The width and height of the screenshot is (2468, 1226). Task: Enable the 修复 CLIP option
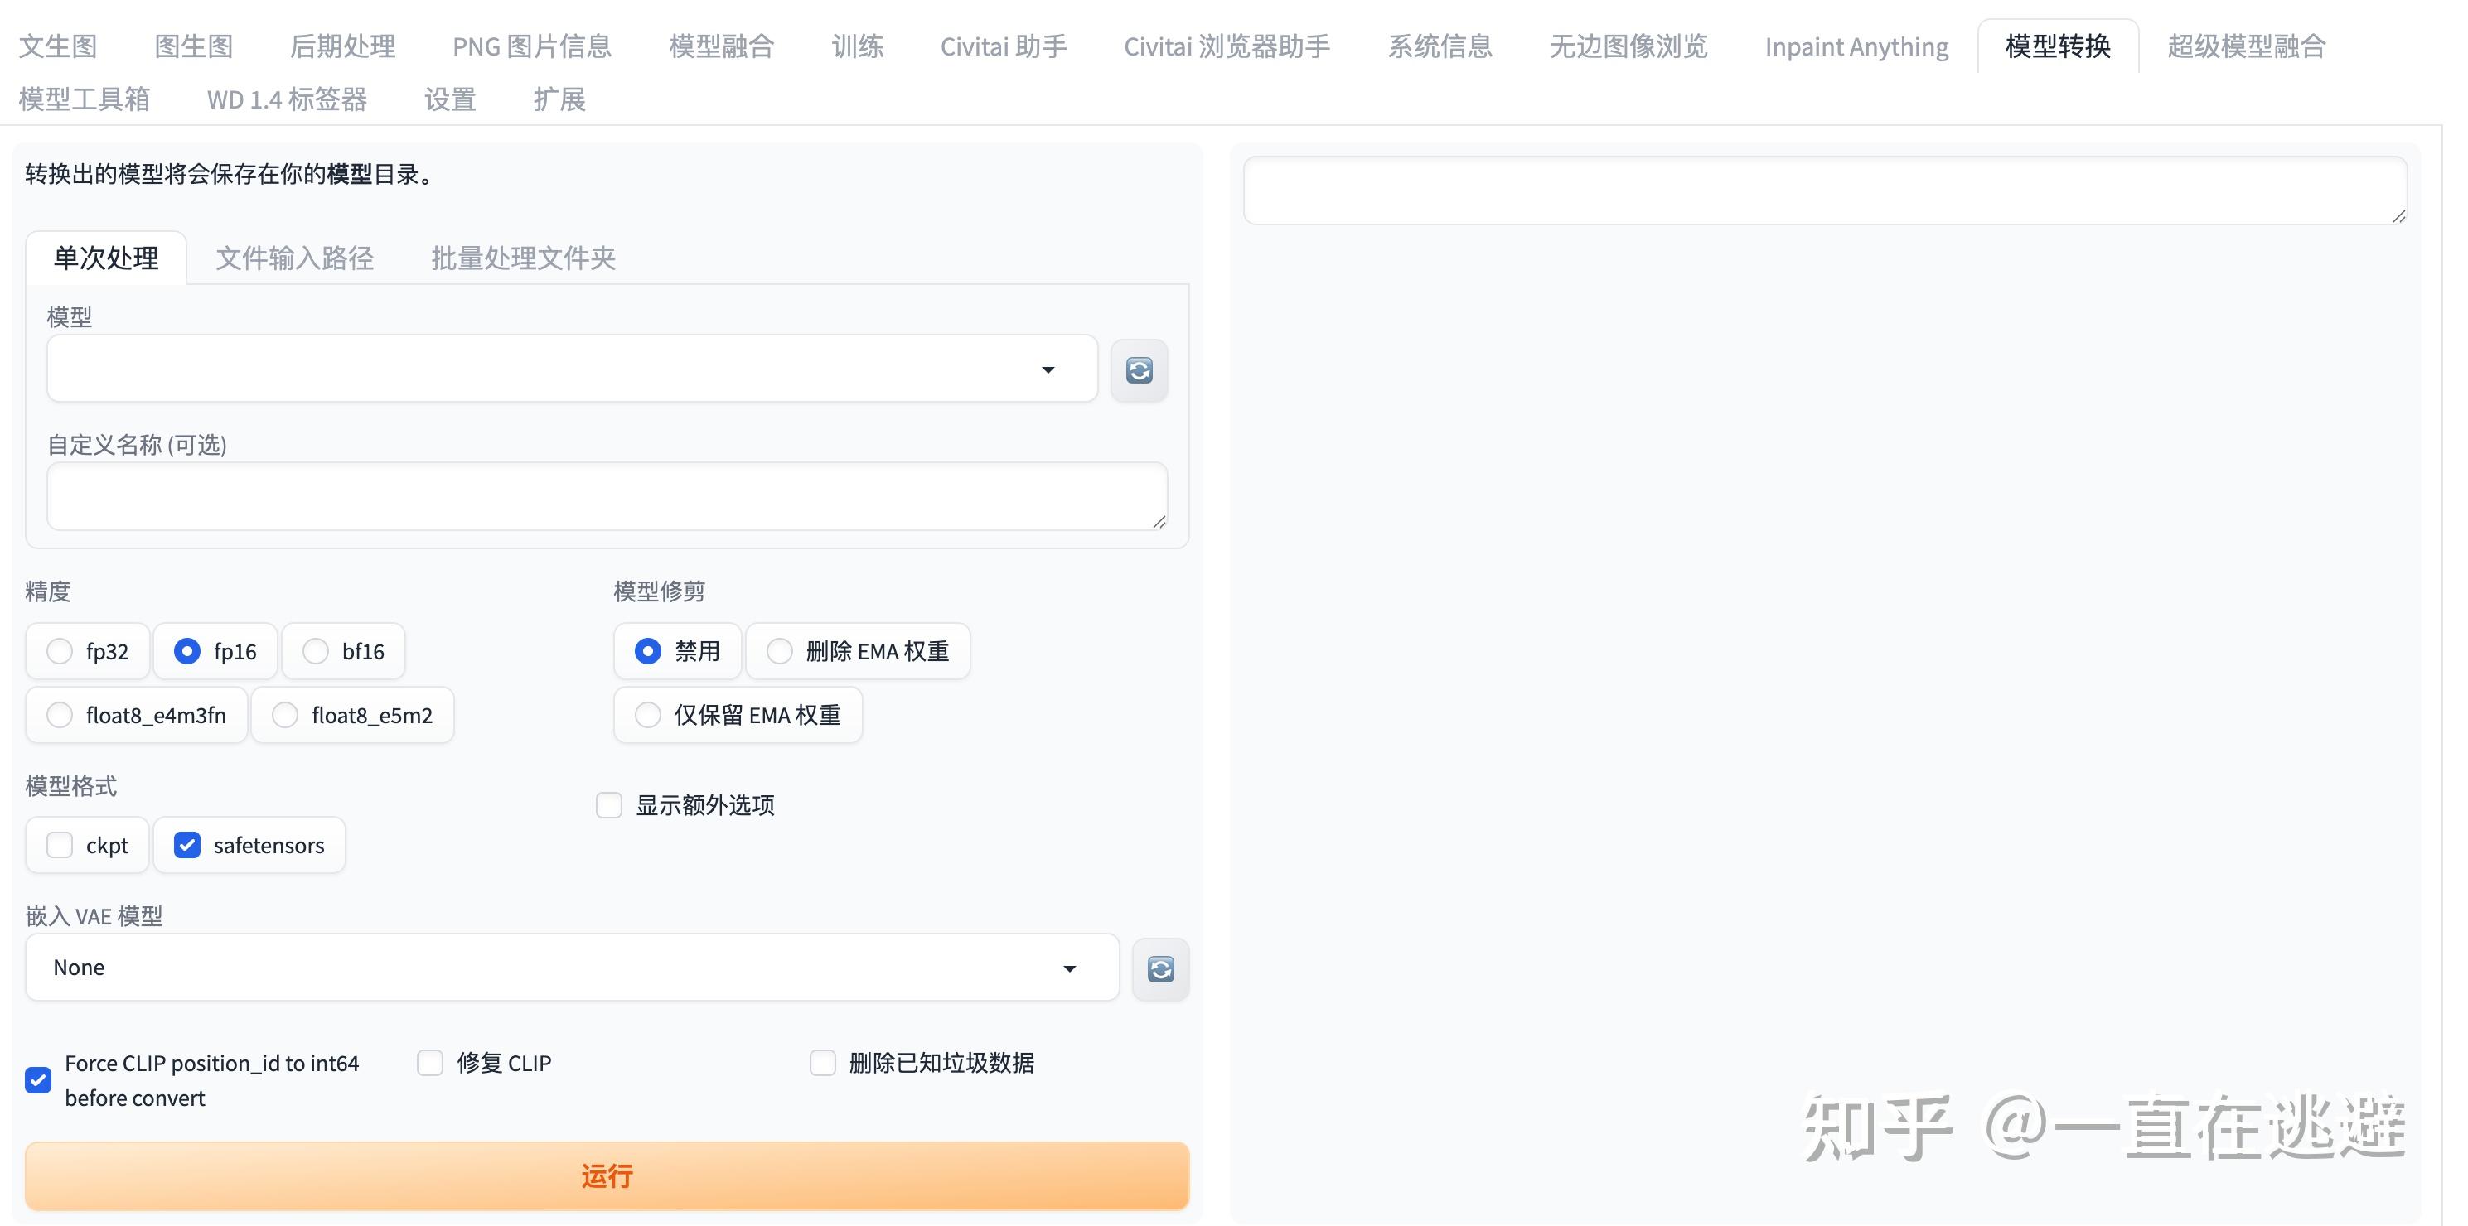tap(429, 1062)
